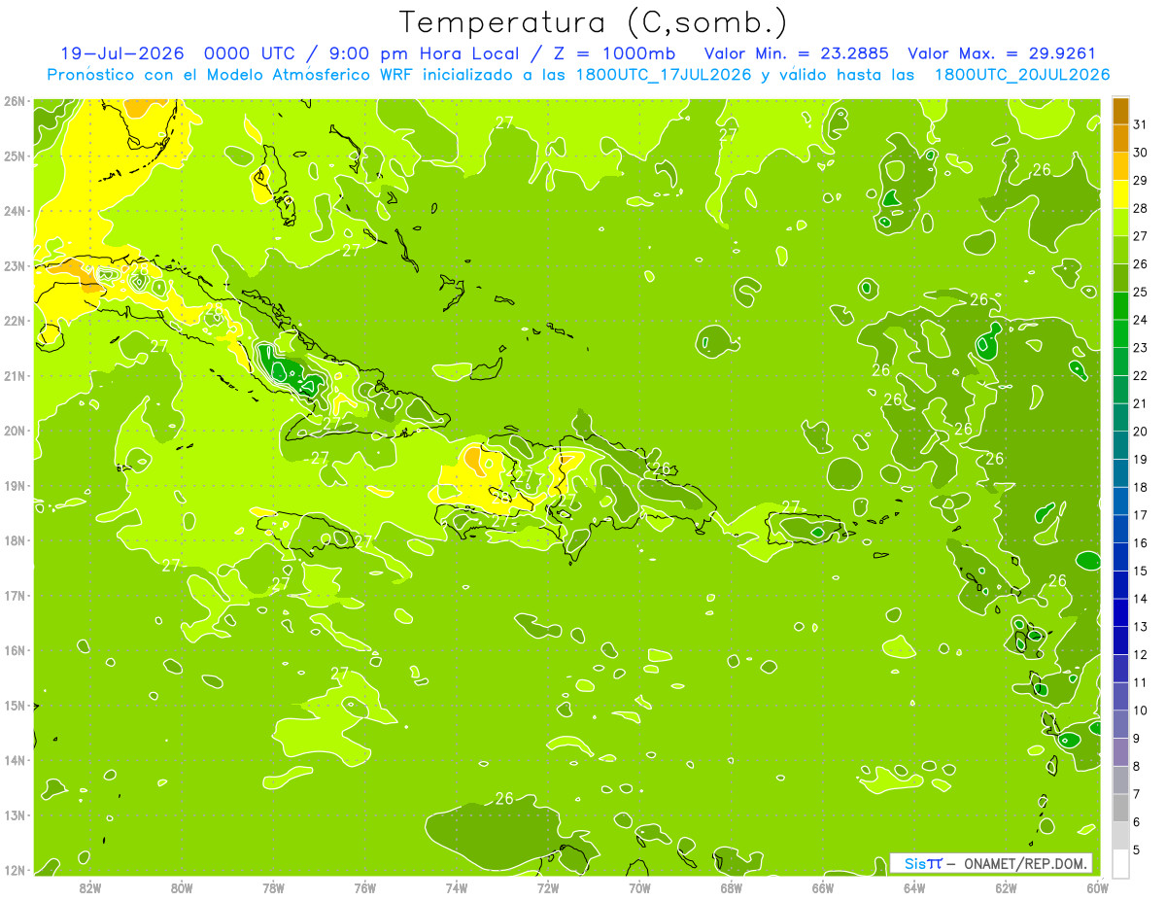Viewport: 1166px width, 901px height.
Task: Click longitude label '64W'
Action: [914, 887]
